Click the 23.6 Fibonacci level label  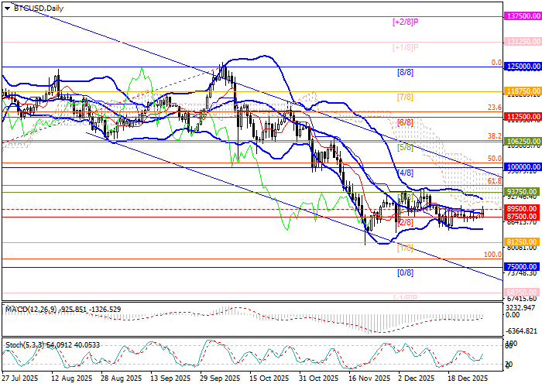(495, 108)
